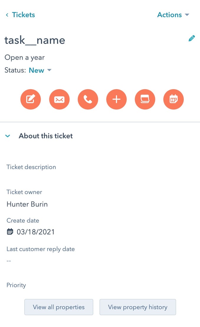Viewport: 200px width, 327px height.
Task: Select ticket owner Hunter Burin
Action: [27, 204]
